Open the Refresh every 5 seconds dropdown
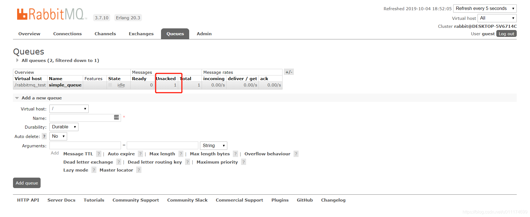 (x=485, y=9)
